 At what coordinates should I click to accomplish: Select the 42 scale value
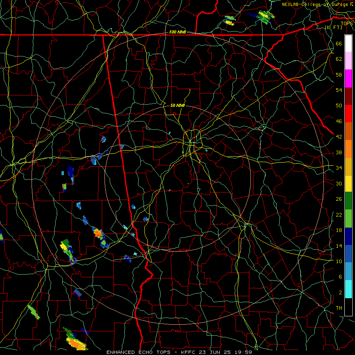tap(339, 137)
